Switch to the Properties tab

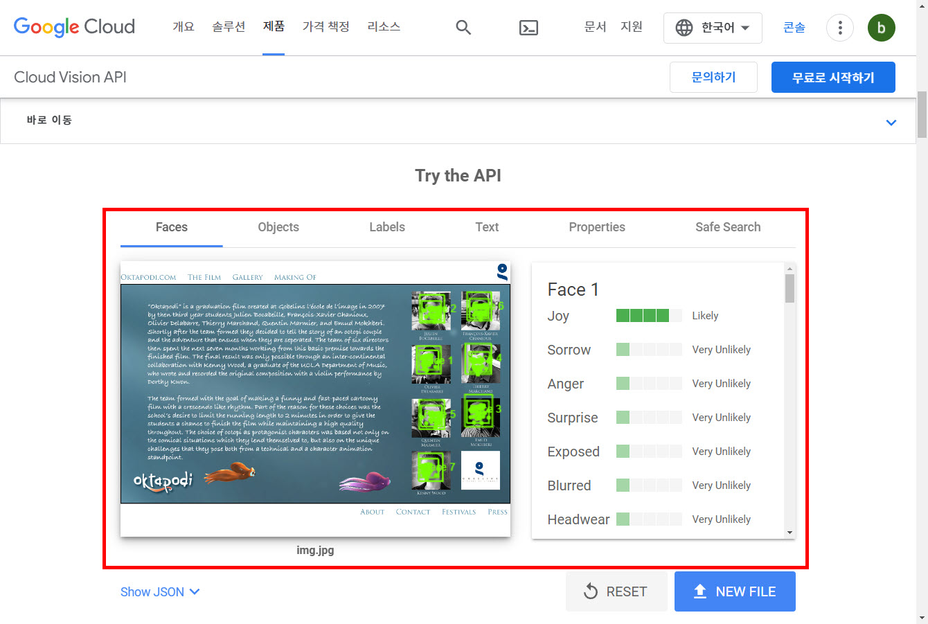click(x=597, y=227)
